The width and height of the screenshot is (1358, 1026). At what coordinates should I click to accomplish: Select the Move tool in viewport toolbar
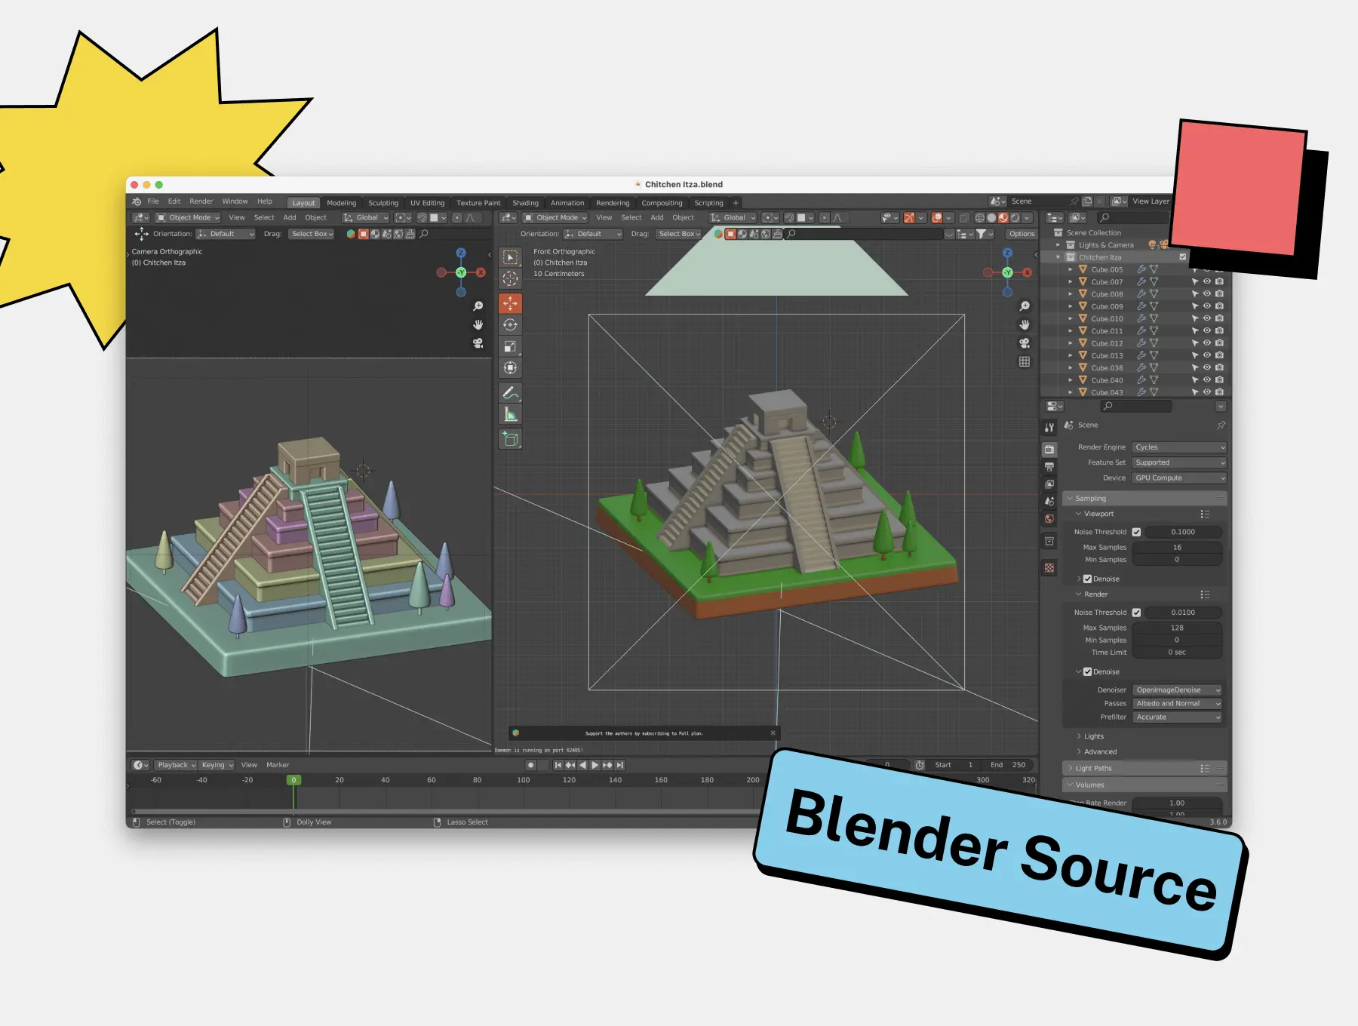point(511,303)
